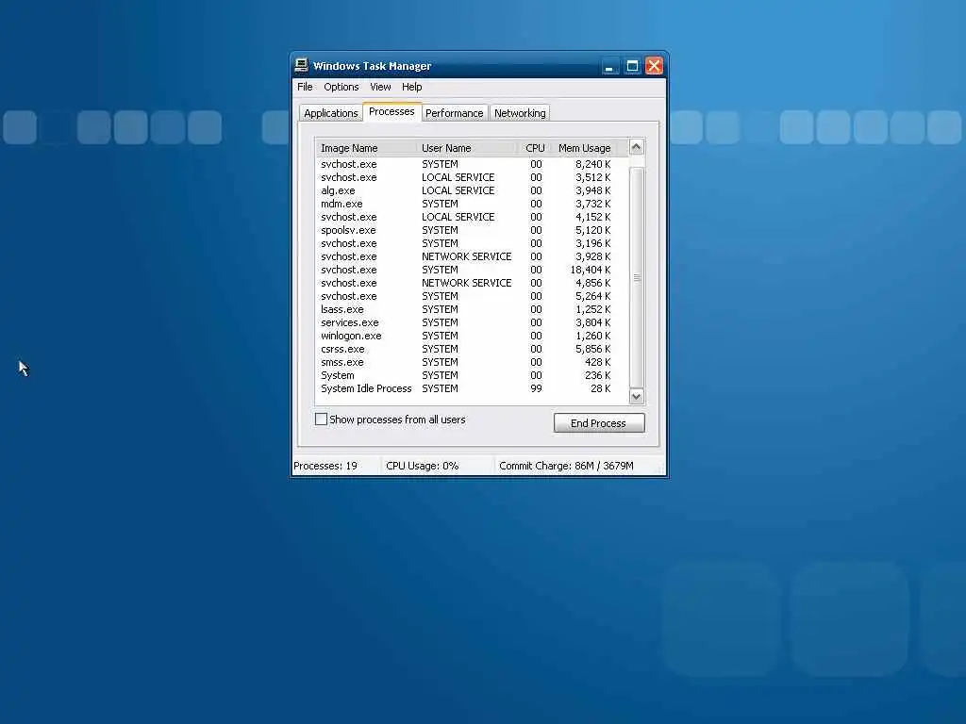Select svchost.exe using 4,152 K memory

tap(466, 218)
